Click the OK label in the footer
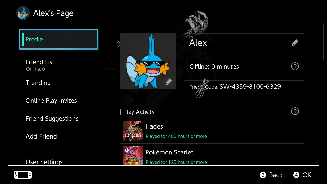The height and width of the screenshot is (184, 327). click(x=307, y=175)
